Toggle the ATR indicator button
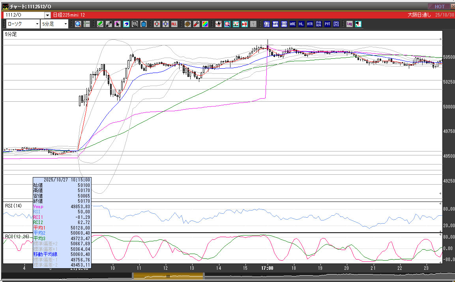 (310, 24)
